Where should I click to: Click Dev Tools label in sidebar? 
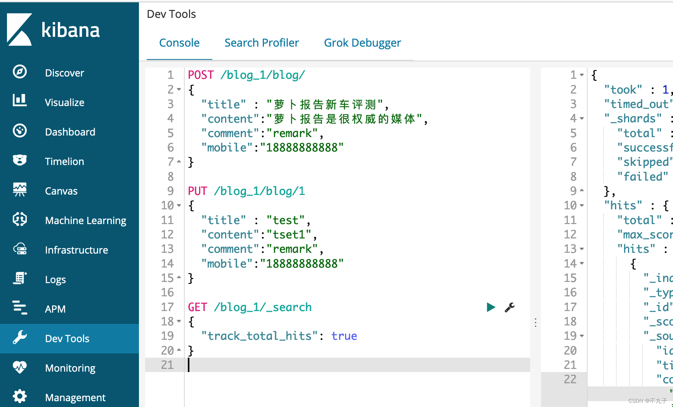click(67, 339)
